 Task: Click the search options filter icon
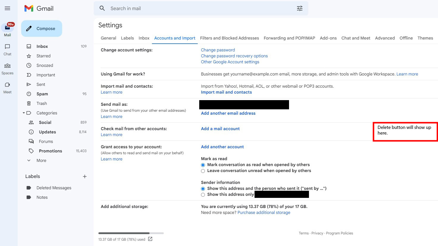[300, 8]
